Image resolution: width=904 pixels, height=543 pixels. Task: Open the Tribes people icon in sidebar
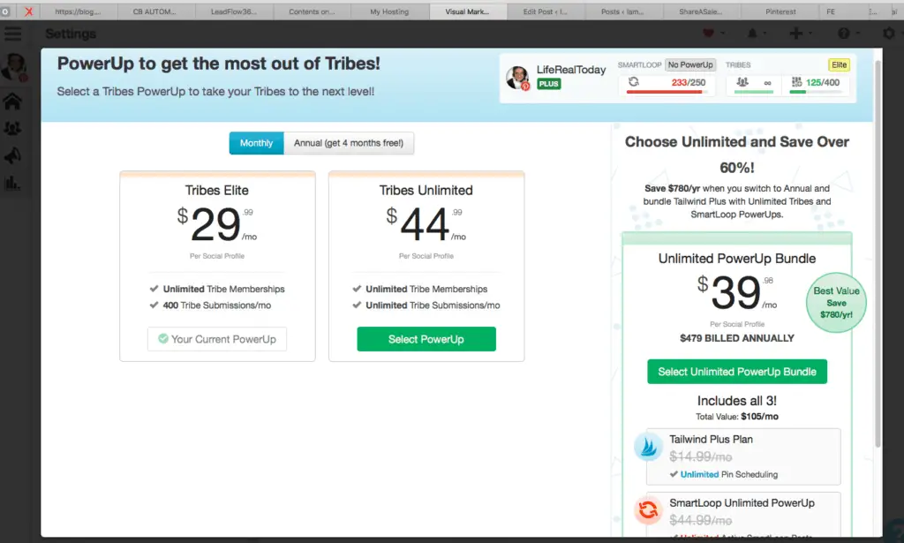pyautogui.click(x=12, y=128)
